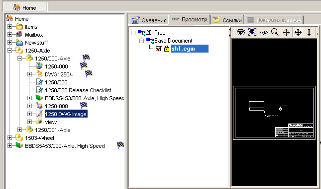This screenshot has height=189, width=321.
Task: Toggle the sh1.cgm checkbox
Action: 158,49
